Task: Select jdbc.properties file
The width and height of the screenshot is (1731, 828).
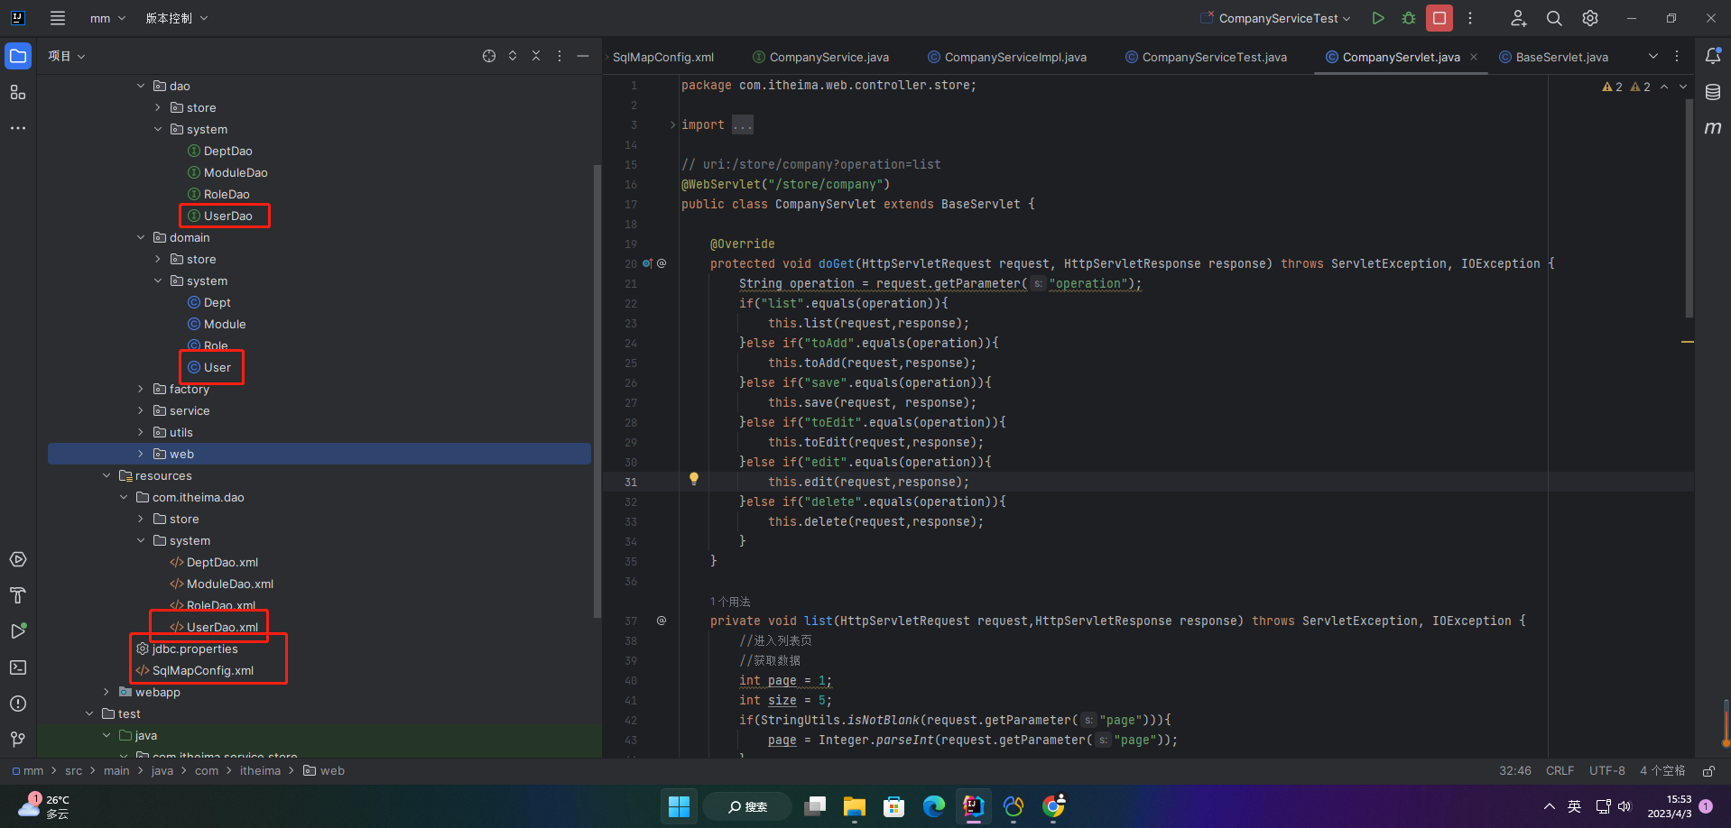Action: tap(187, 649)
